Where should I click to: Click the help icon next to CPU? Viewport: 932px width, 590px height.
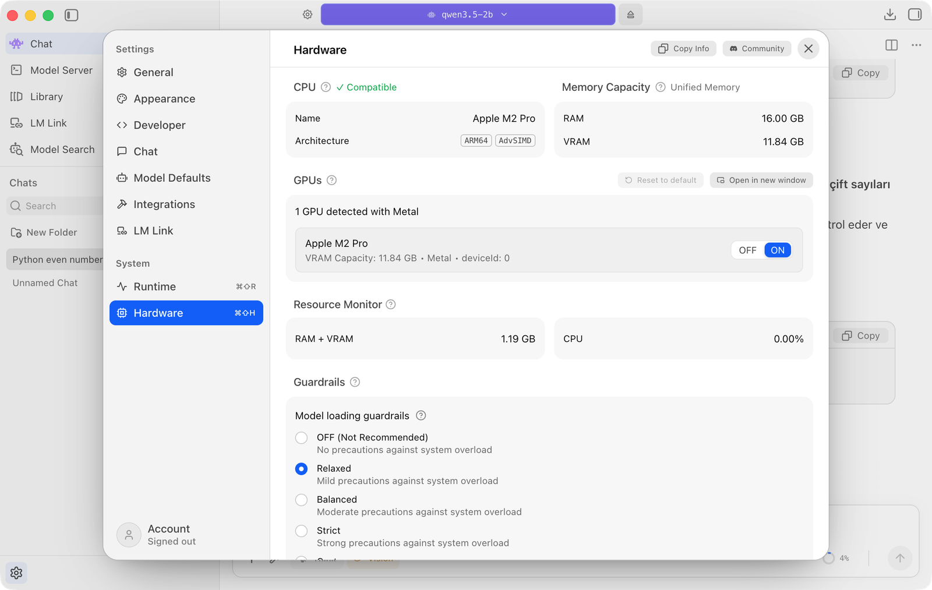coord(326,87)
